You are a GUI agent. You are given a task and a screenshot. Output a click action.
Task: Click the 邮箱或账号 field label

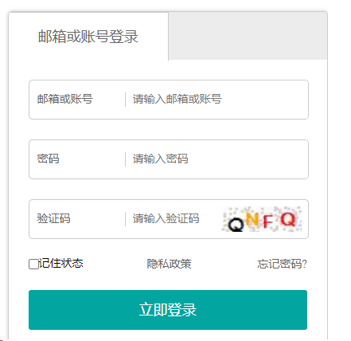tap(65, 99)
